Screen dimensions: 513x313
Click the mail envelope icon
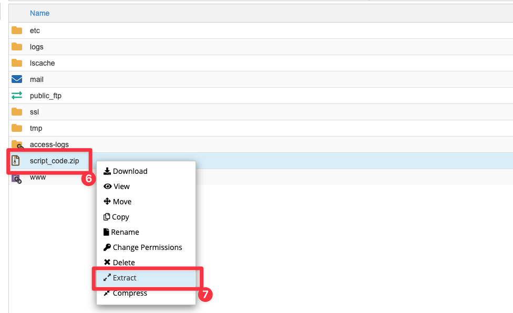pos(17,79)
